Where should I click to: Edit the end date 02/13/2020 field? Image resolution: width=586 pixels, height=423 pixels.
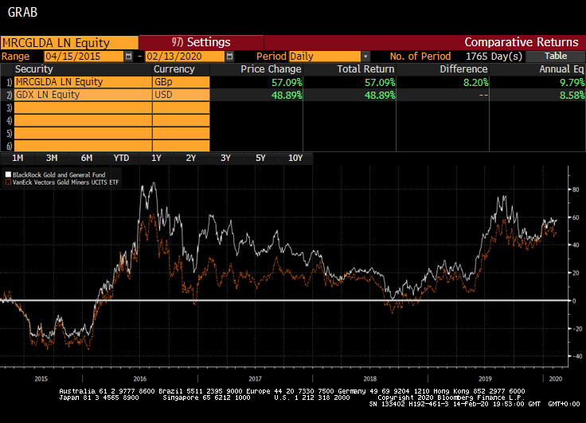pos(185,57)
